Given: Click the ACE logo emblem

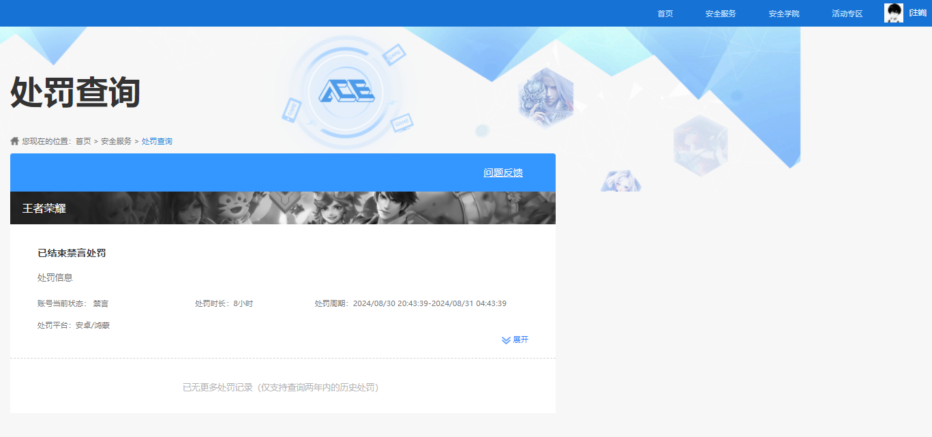Looking at the screenshot, I should pos(346,91).
